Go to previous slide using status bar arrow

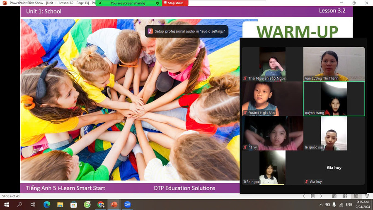click(304, 196)
